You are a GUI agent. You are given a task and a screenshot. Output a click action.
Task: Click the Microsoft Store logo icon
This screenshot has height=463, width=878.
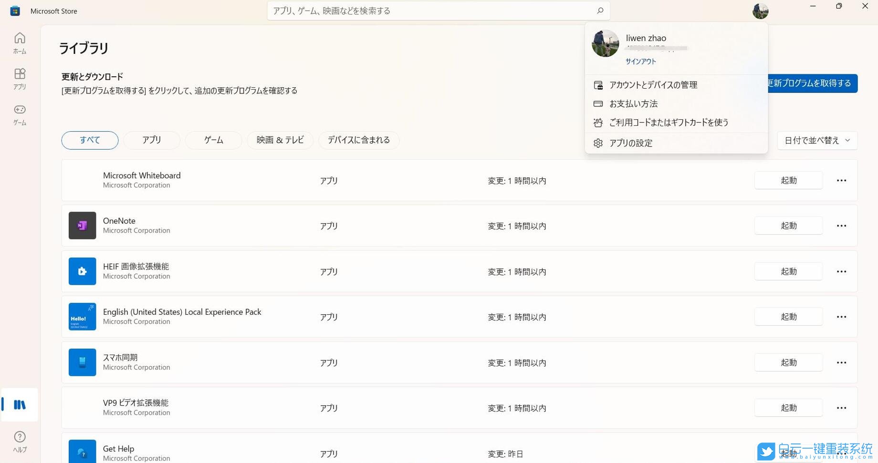coord(15,10)
